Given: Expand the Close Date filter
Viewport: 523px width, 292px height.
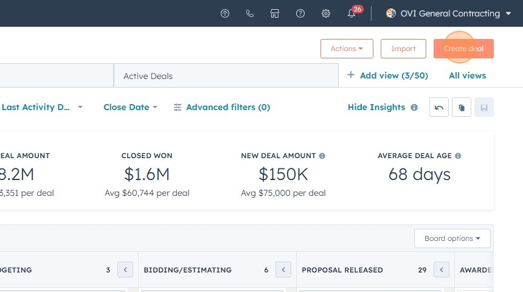Looking at the screenshot, I should 130,107.
